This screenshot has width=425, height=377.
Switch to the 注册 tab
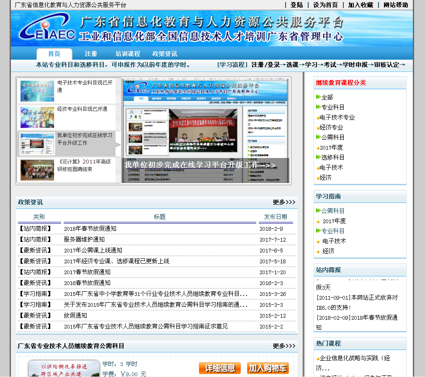(x=91, y=53)
